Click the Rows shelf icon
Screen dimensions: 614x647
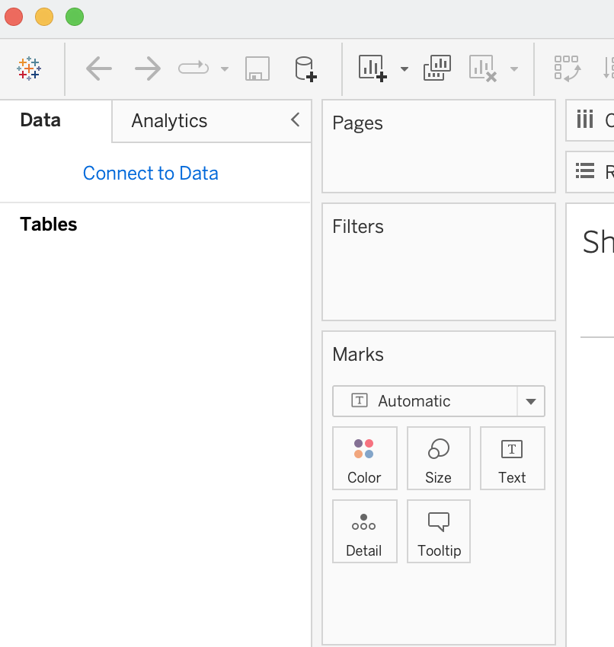(x=585, y=171)
